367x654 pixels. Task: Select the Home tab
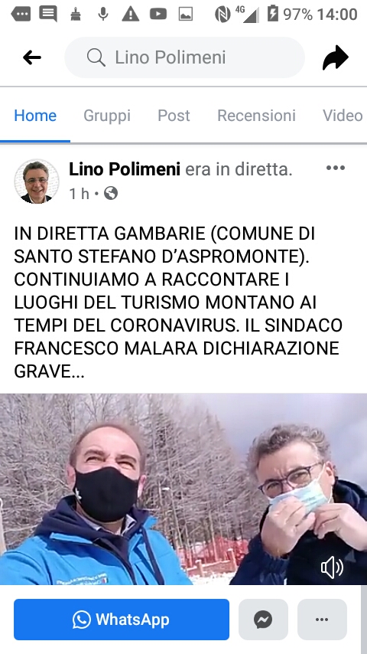pos(35,116)
